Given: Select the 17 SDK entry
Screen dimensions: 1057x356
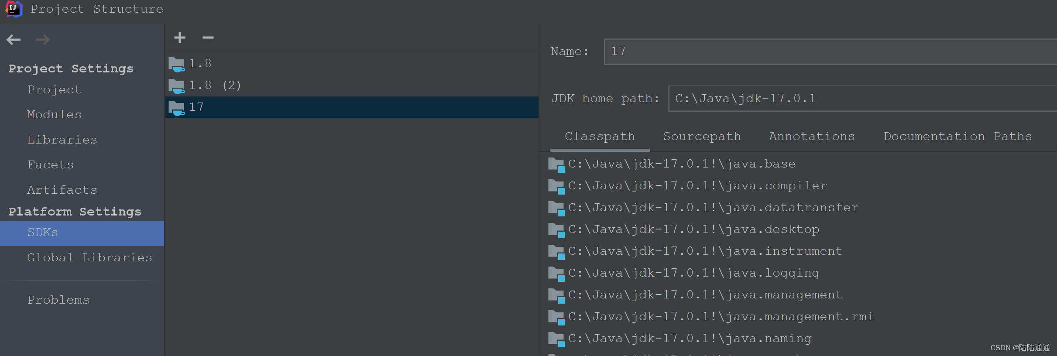Looking at the screenshot, I should pos(352,107).
